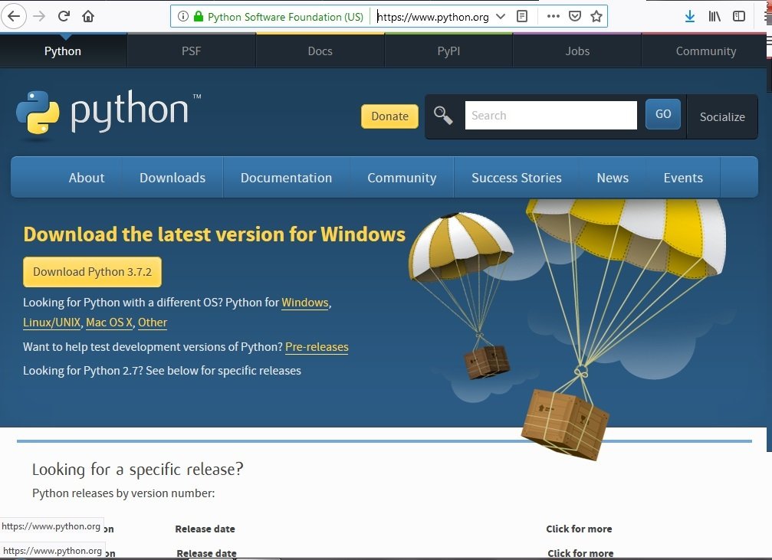
Task: Open the Library bookshelf icon
Action: 715,16
